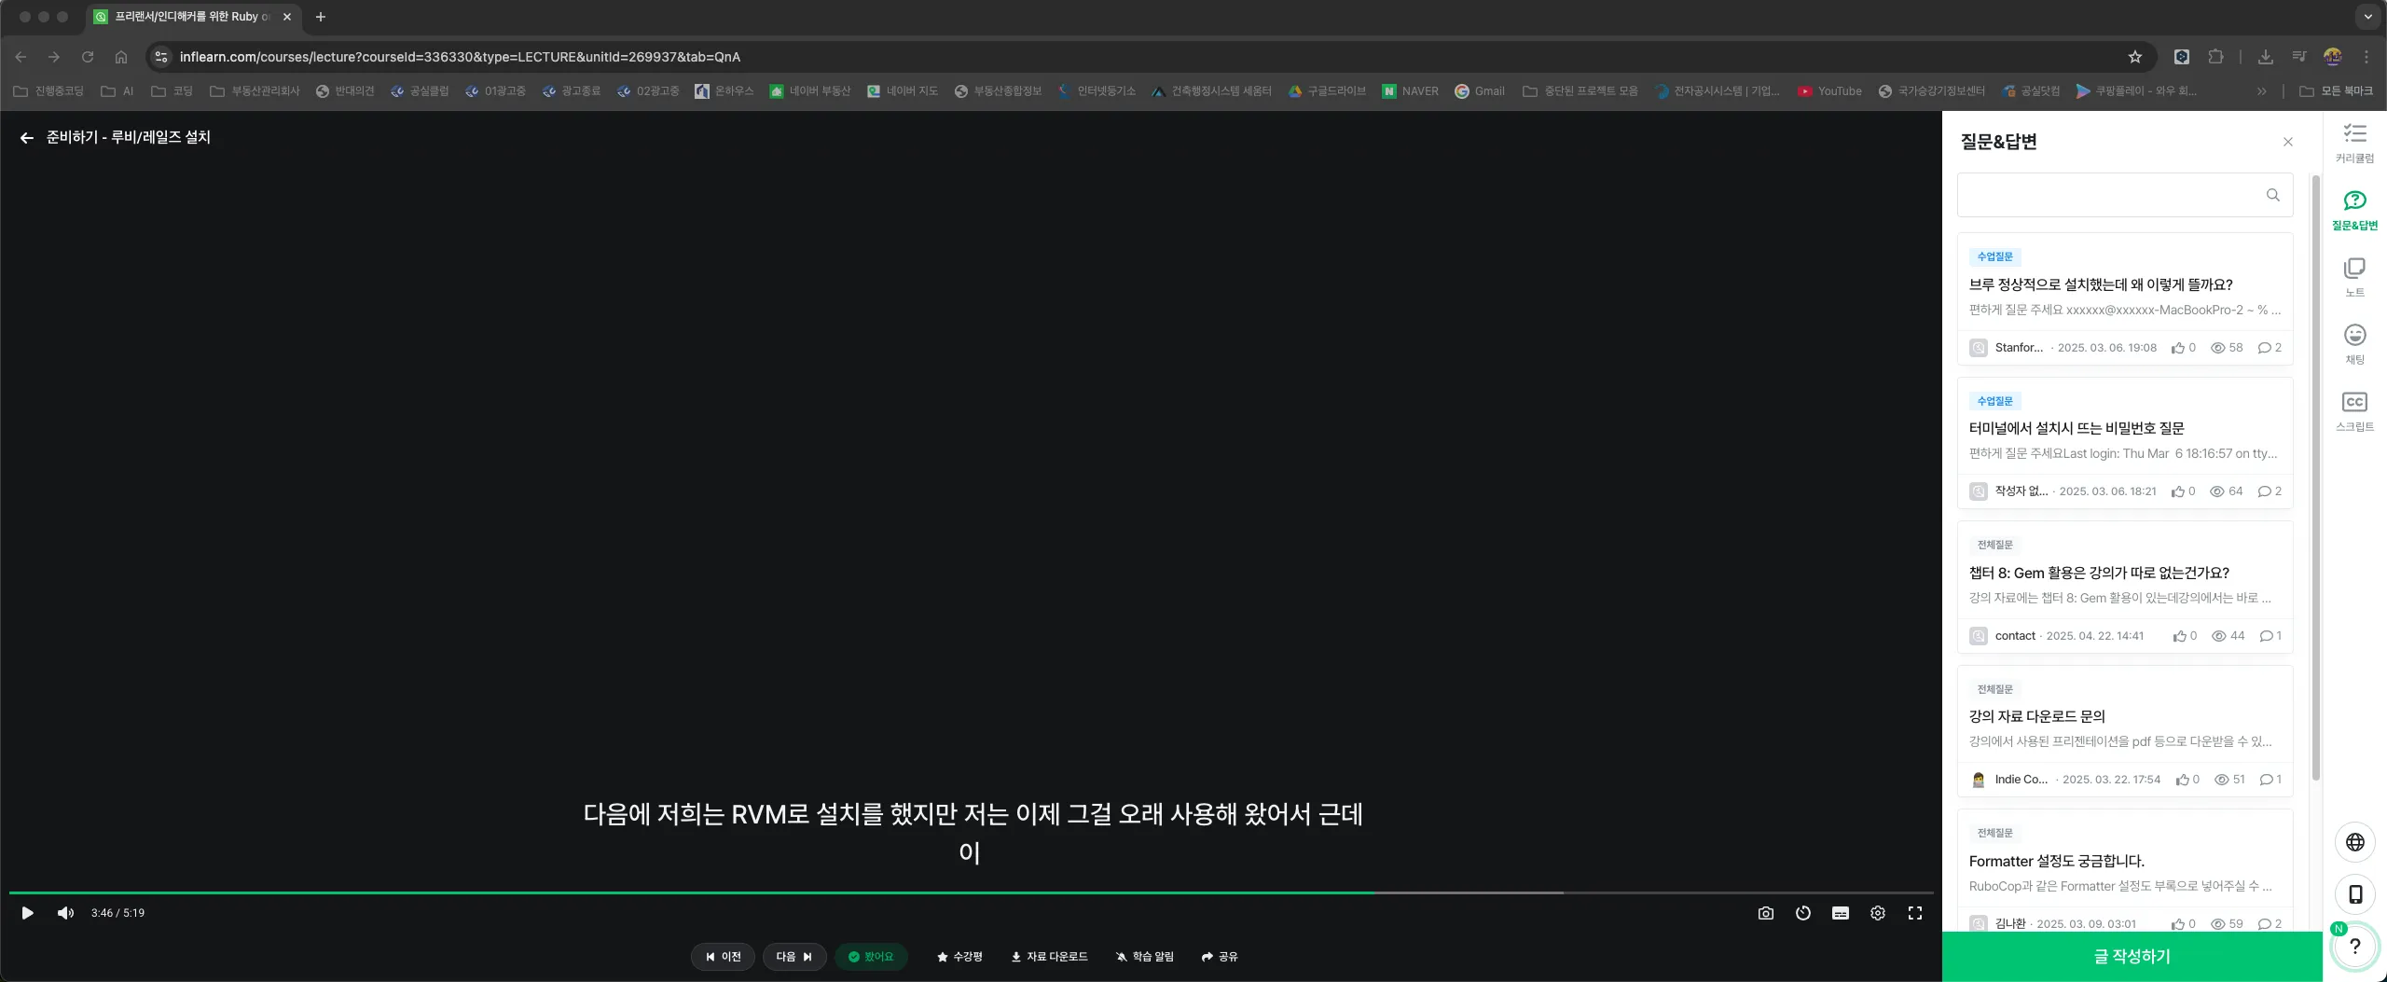Image resolution: width=2387 pixels, height=982 pixels.
Task: Go to the next lecture (다음)
Action: (x=794, y=957)
